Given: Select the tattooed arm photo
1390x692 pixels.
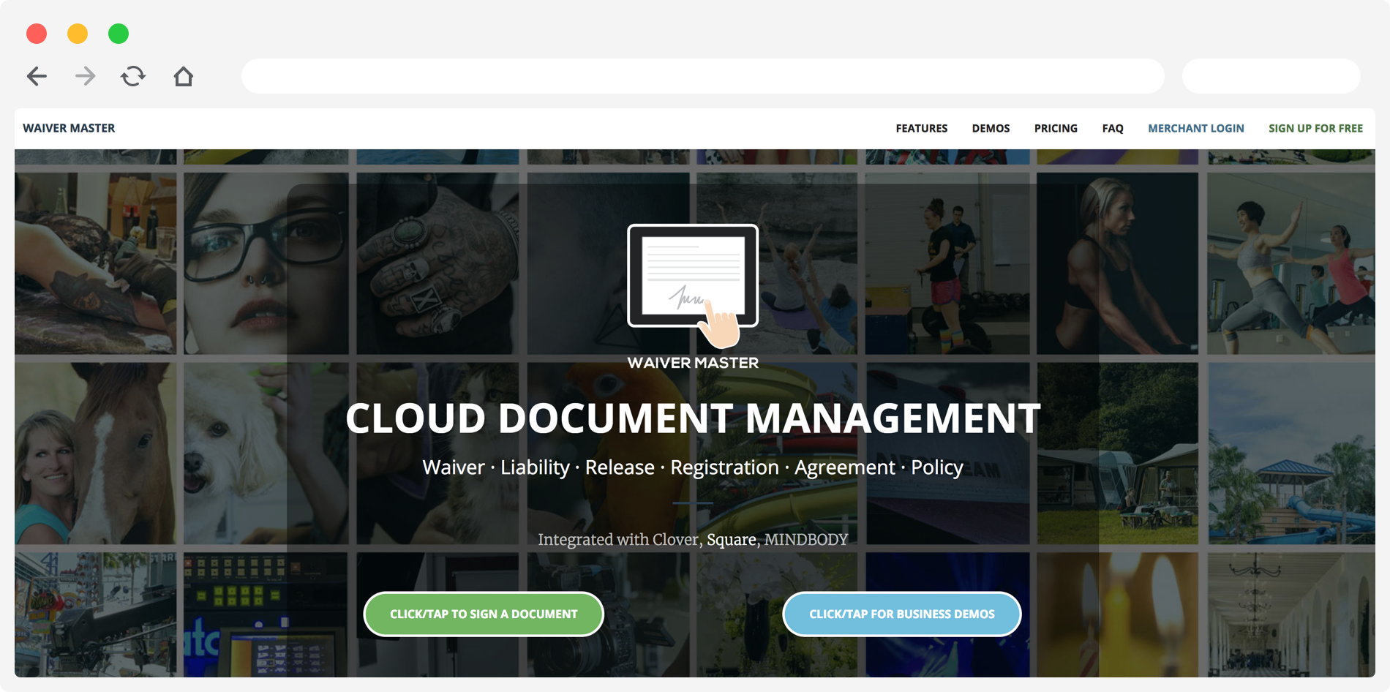Looking at the screenshot, I should click(95, 263).
